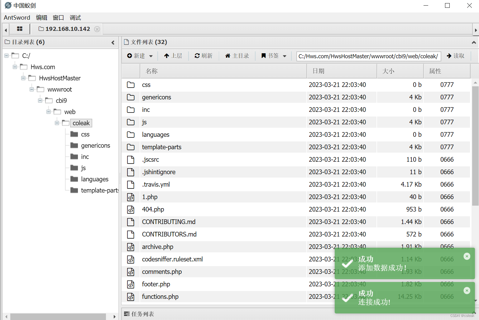Open the 调试 menu
The height and width of the screenshot is (320, 479).
tap(75, 17)
